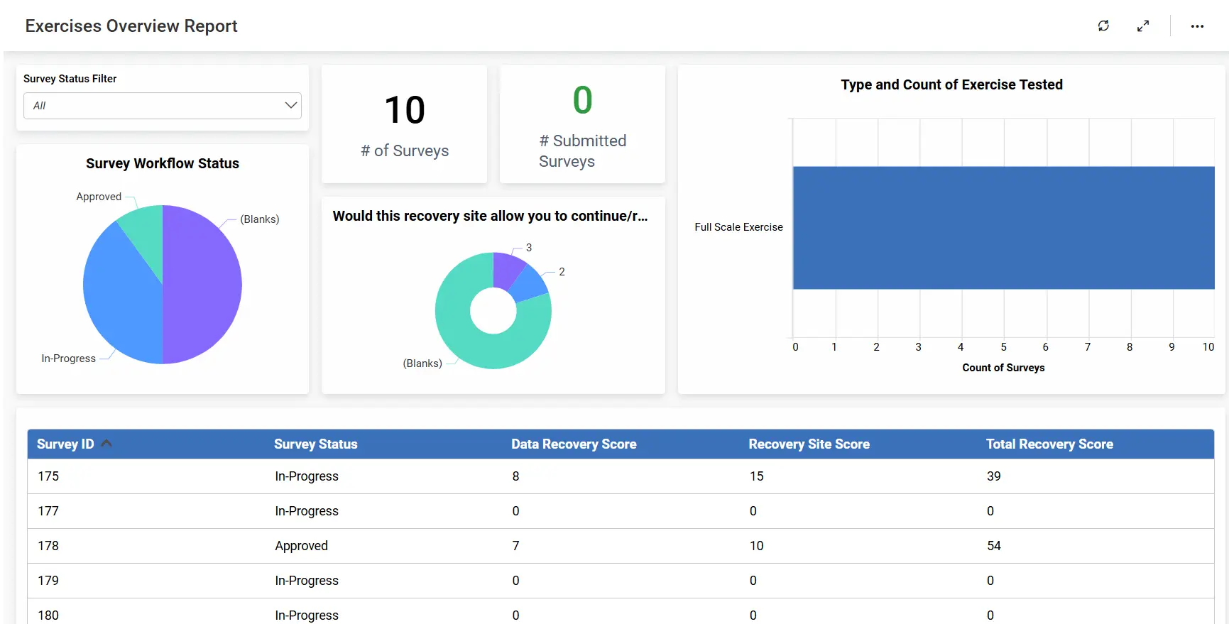The image size is (1229, 624).
Task: Select the purple Blanks pie slice
Action: point(202,284)
